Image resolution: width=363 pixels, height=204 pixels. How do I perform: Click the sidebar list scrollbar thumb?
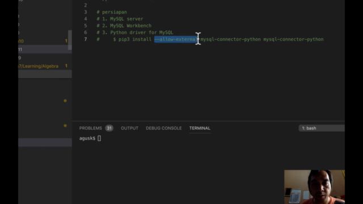pos(70,40)
